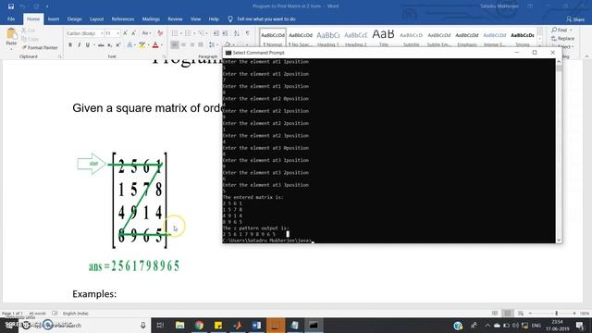Click the Find button
The image size is (592, 333).
pyautogui.click(x=561, y=30)
